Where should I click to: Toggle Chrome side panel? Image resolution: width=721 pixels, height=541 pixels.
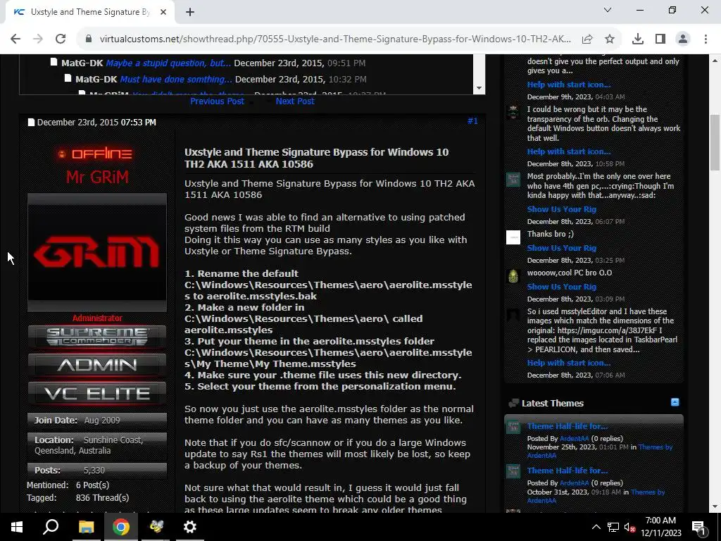tap(660, 39)
